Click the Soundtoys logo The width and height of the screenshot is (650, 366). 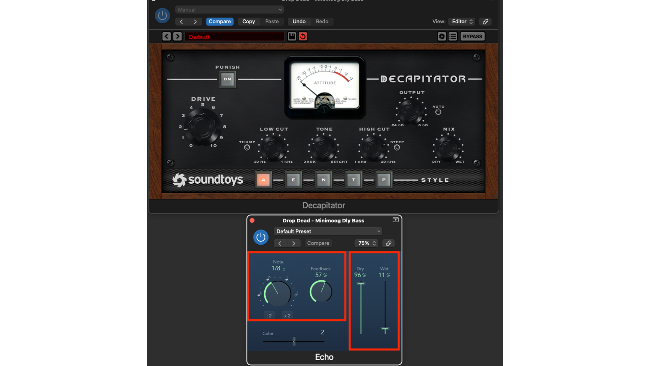[208, 180]
